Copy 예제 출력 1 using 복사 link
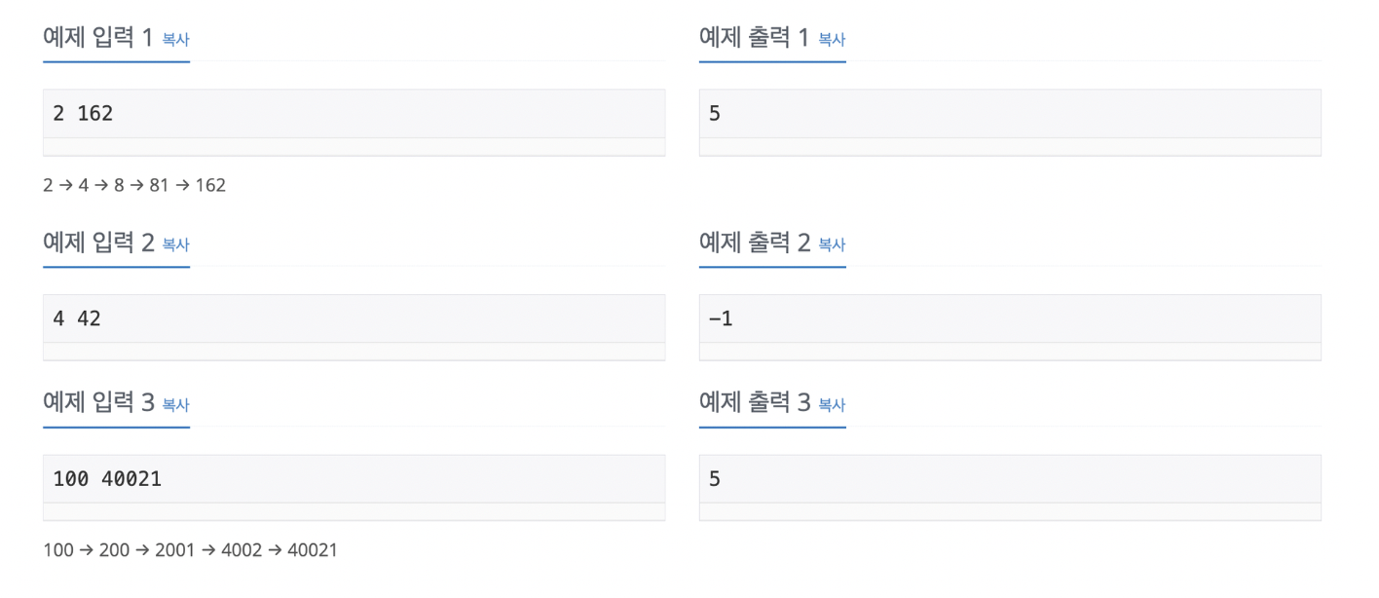This screenshot has height=598, width=1379. (x=832, y=40)
